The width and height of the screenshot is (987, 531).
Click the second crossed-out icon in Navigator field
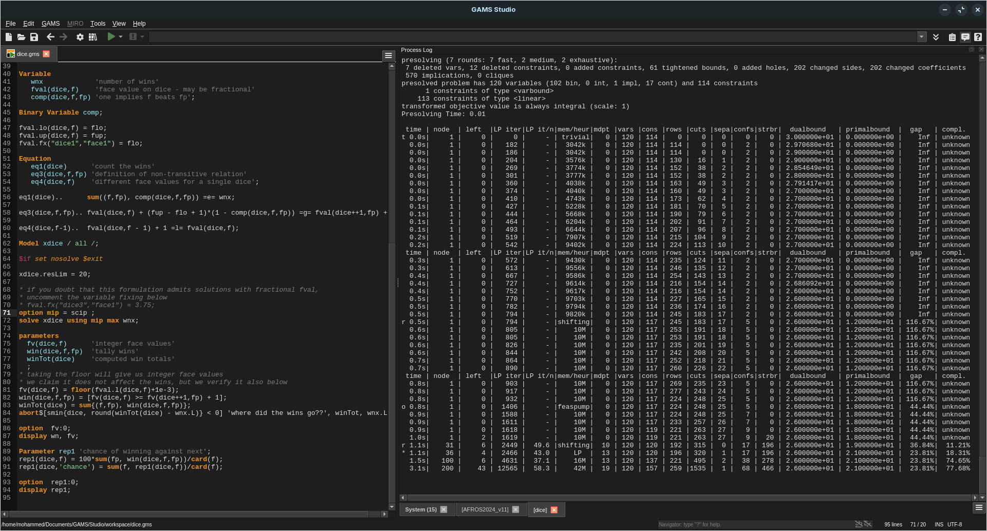868,524
